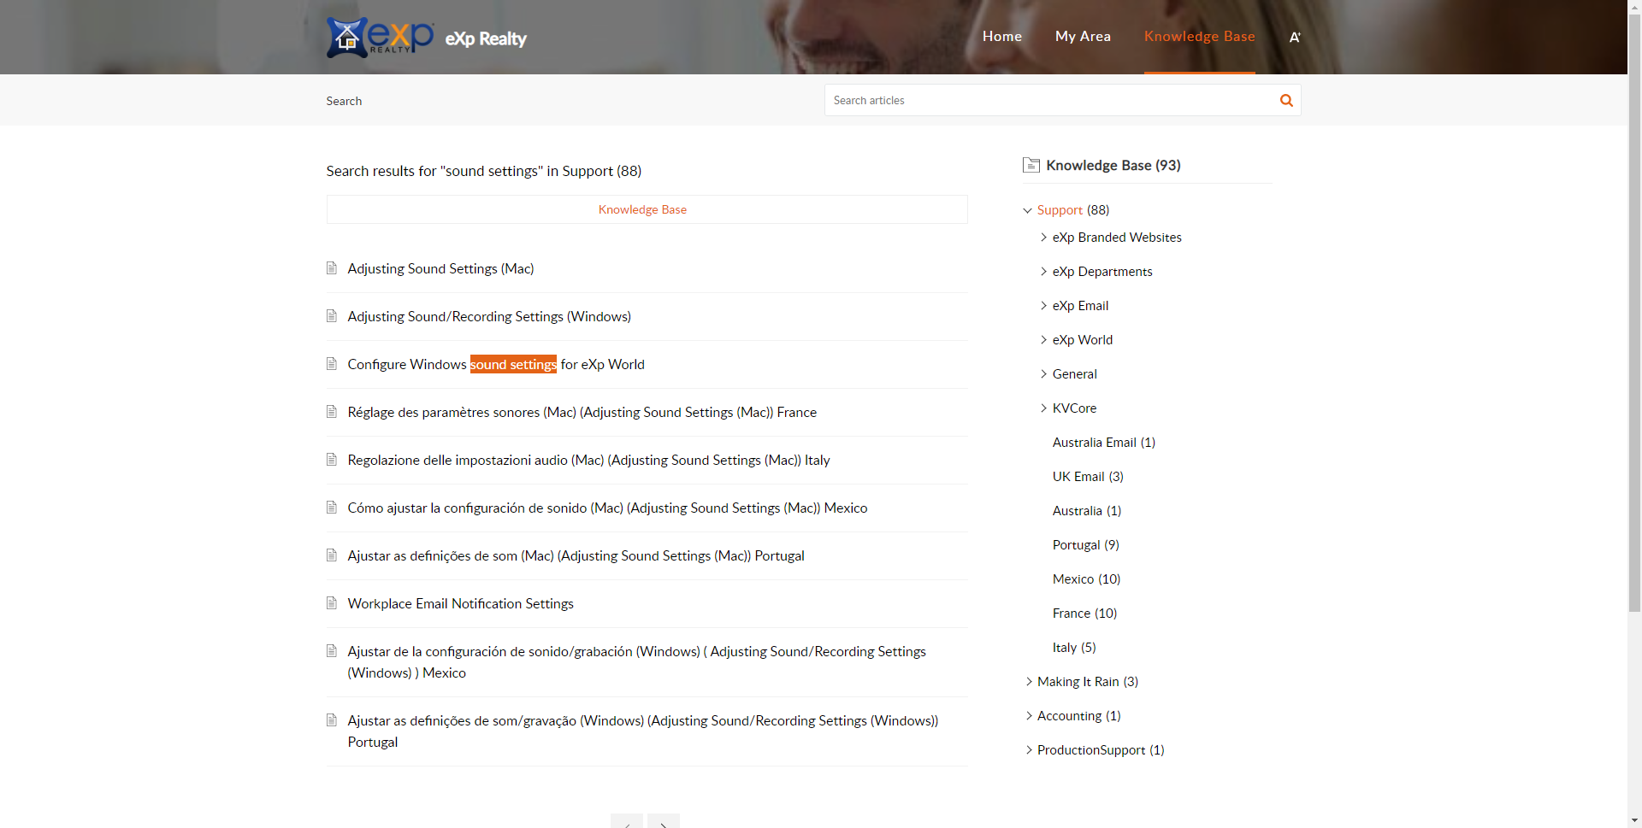This screenshot has width=1642, height=828.
Task: Go to the next results page arrow
Action: (x=664, y=821)
